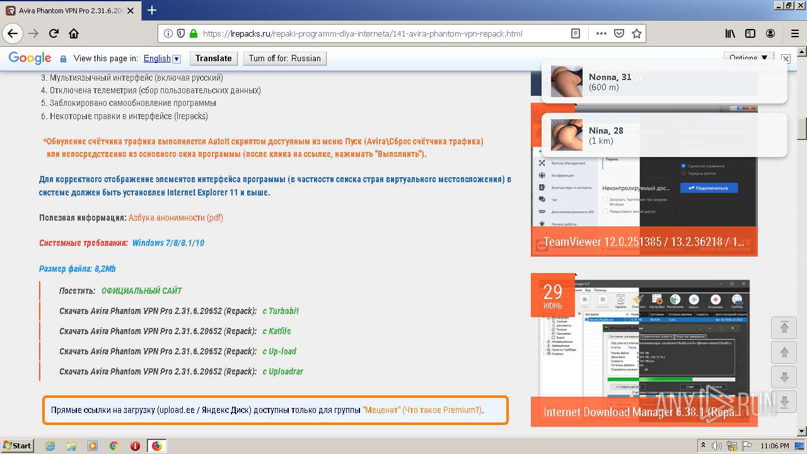This screenshot has height=454, width=807.
Task: Open the page actions three-dot menu
Action: [x=601, y=33]
